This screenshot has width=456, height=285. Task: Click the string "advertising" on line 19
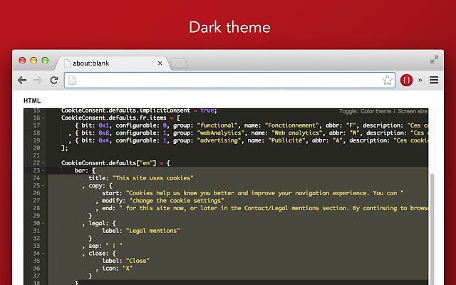tap(219, 140)
